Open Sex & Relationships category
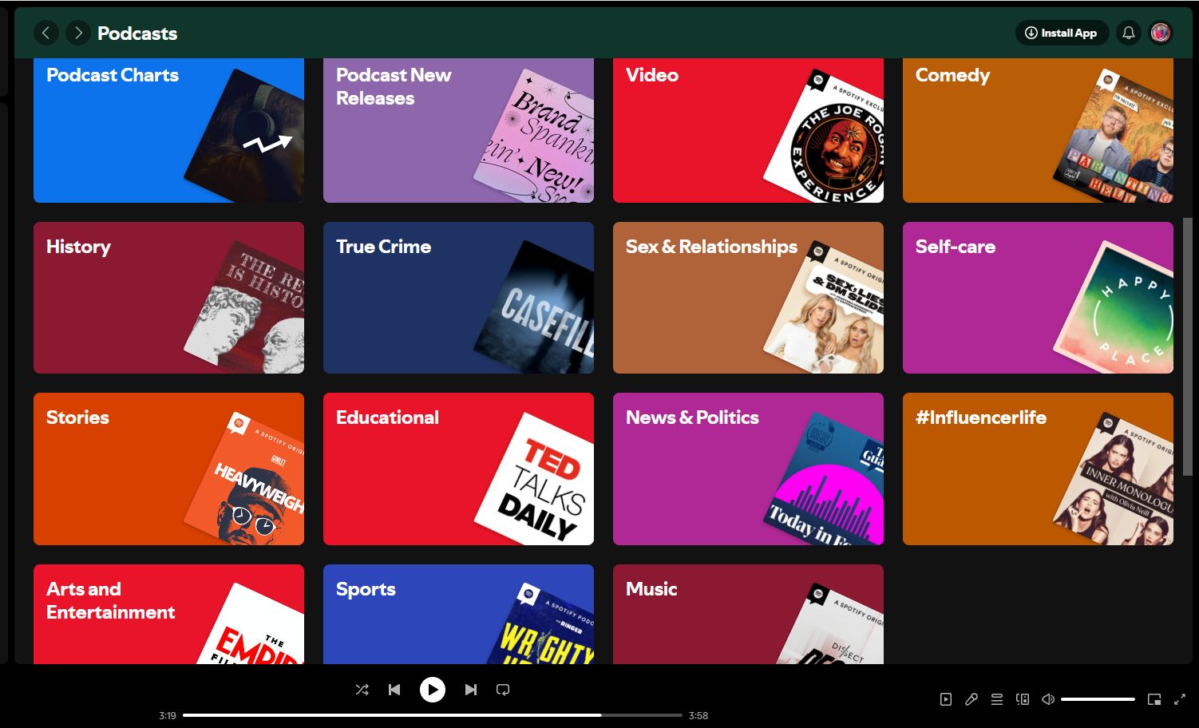 (748, 298)
